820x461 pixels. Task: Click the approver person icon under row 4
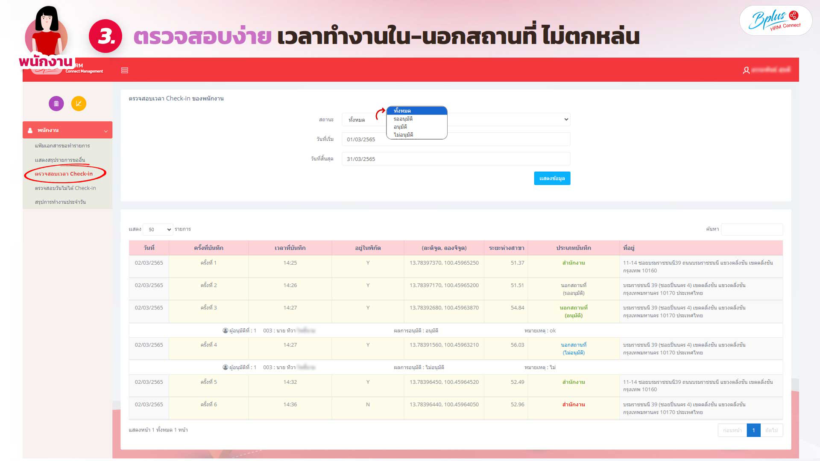click(x=225, y=367)
